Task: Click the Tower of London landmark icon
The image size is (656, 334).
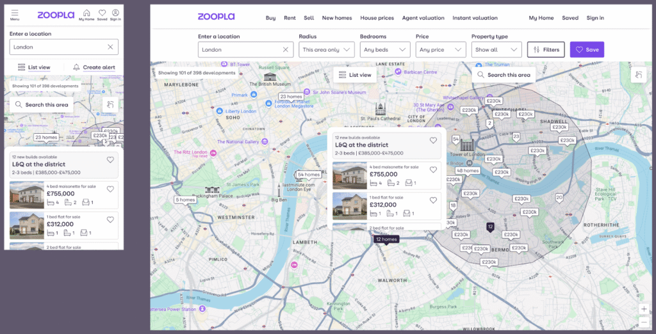Action: pyautogui.click(x=466, y=145)
